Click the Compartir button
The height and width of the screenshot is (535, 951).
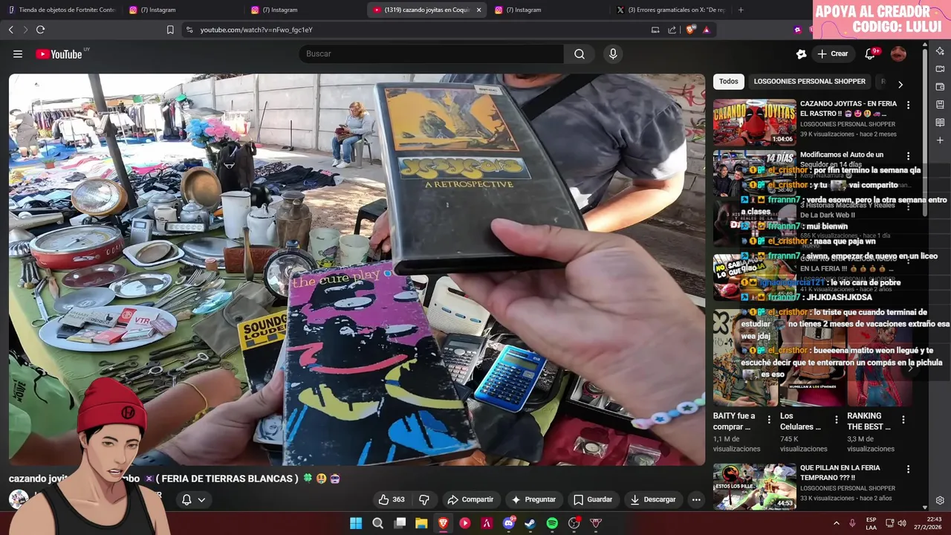point(470,499)
